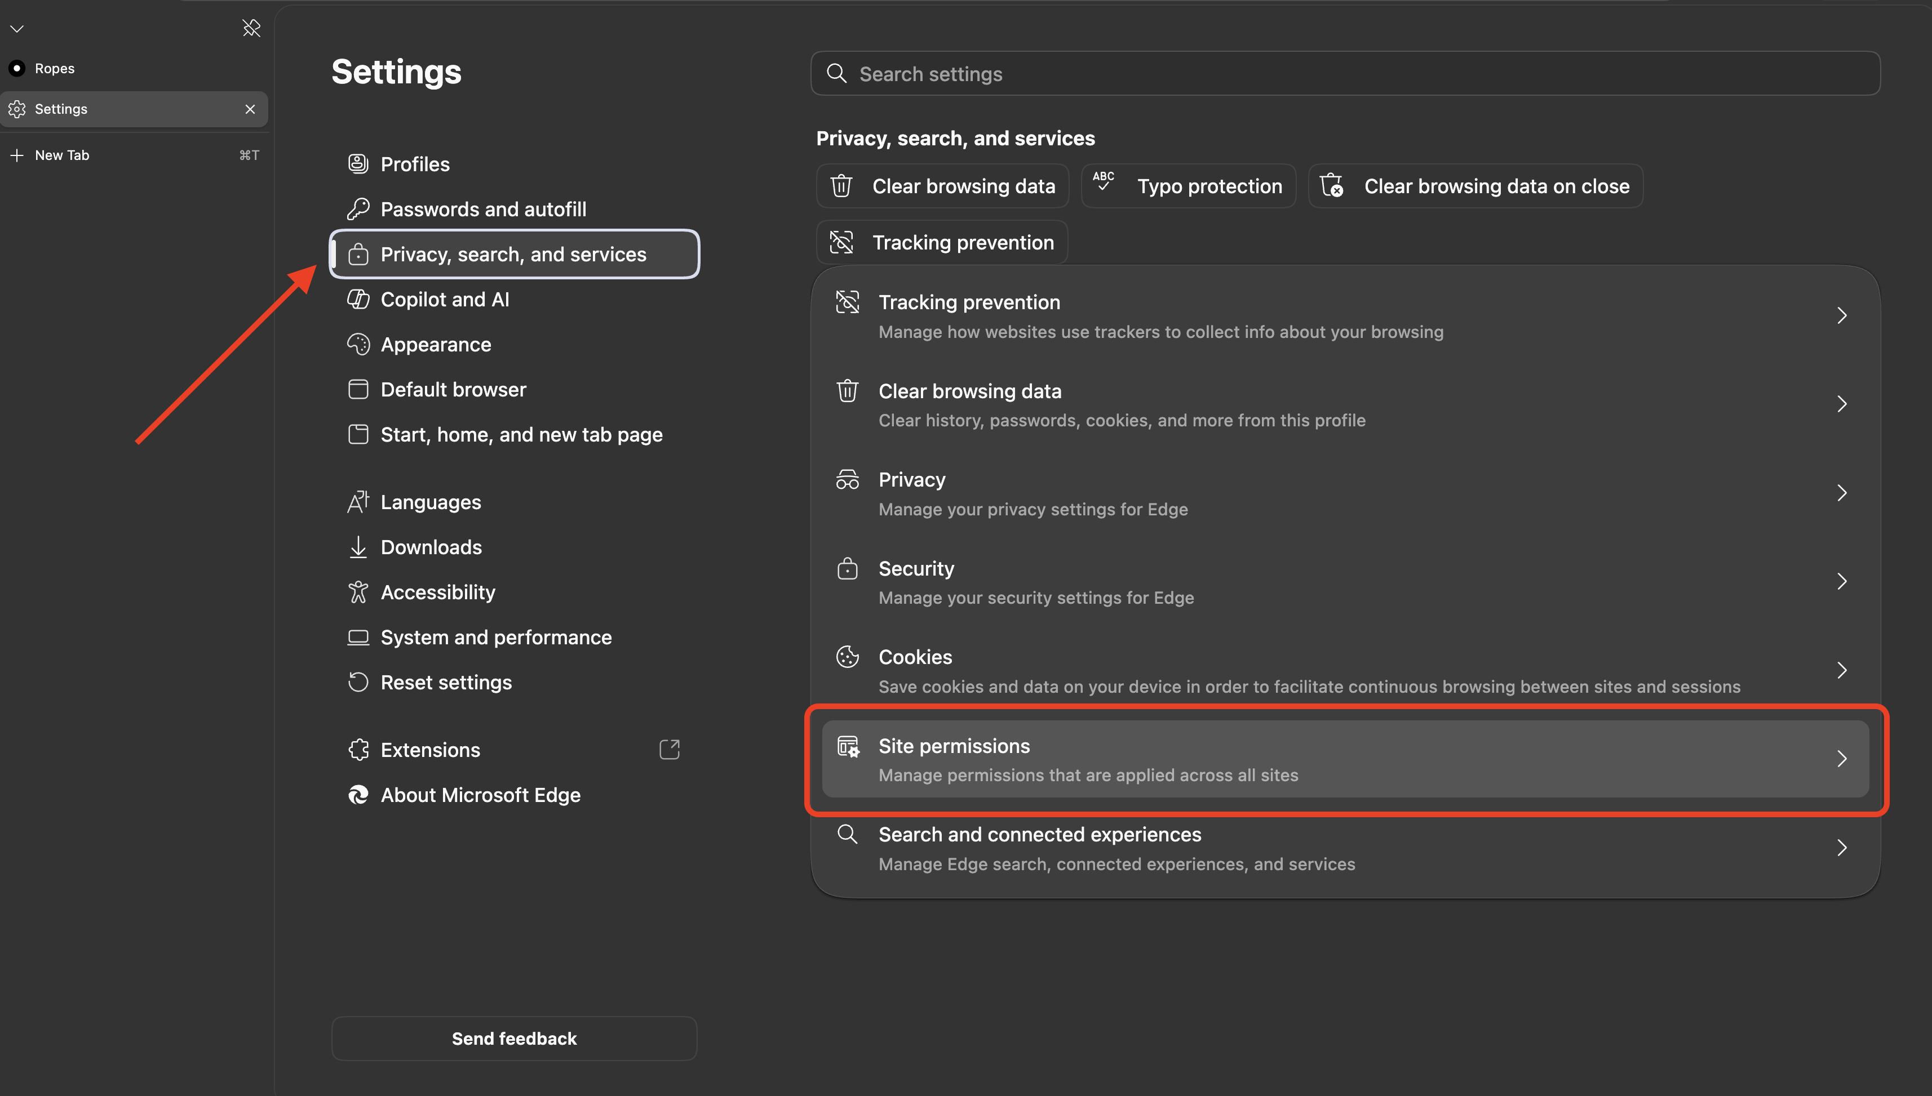Expand Site permissions row chevron
1932x1096 pixels.
pos(1842,759)
